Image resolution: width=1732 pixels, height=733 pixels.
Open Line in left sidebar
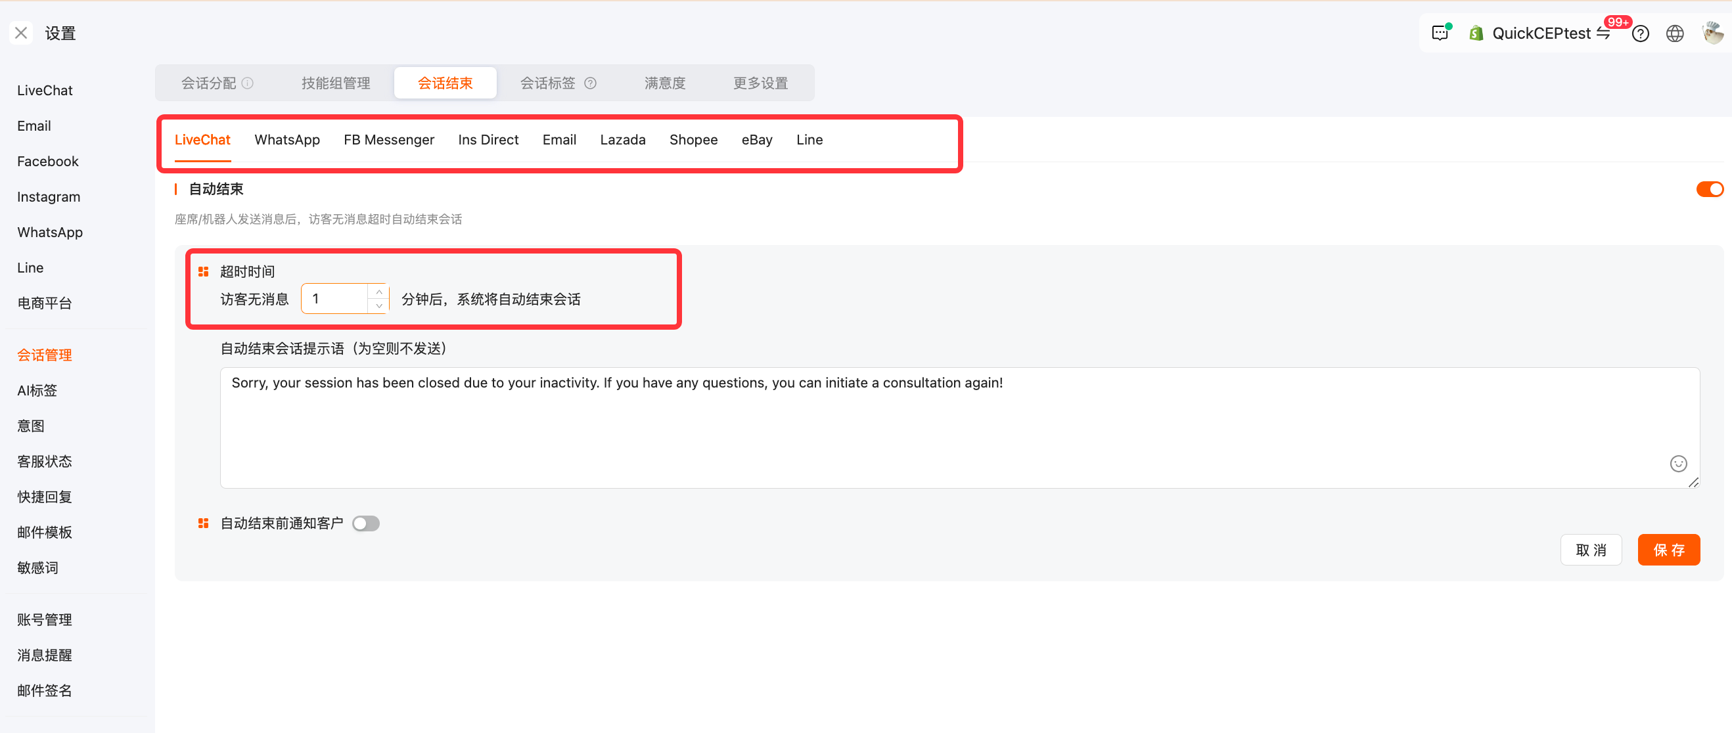tap(30, 267)
